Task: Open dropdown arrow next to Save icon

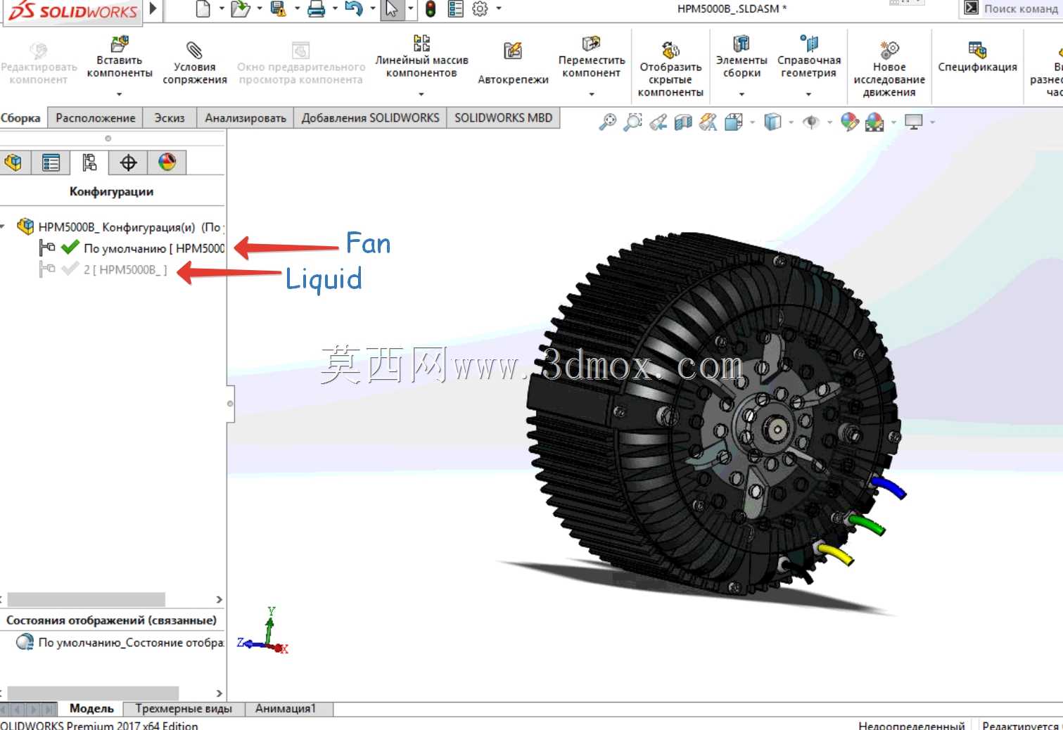Action: (x=297, y=8)
